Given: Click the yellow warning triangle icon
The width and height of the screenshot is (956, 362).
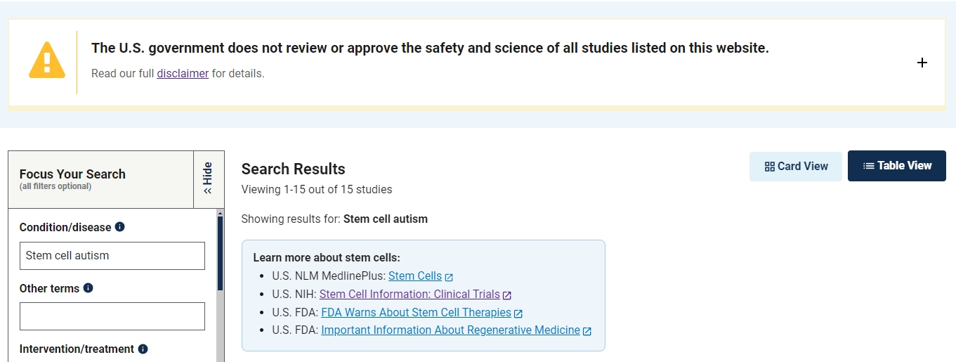Looking at the screenshot, I should 47,61.
